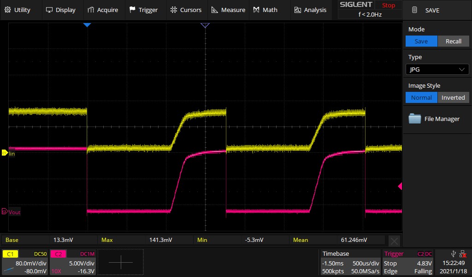This screenshot has height=277, width=472.
Task: Open the Acquire menu
Action: pos(103,10)
